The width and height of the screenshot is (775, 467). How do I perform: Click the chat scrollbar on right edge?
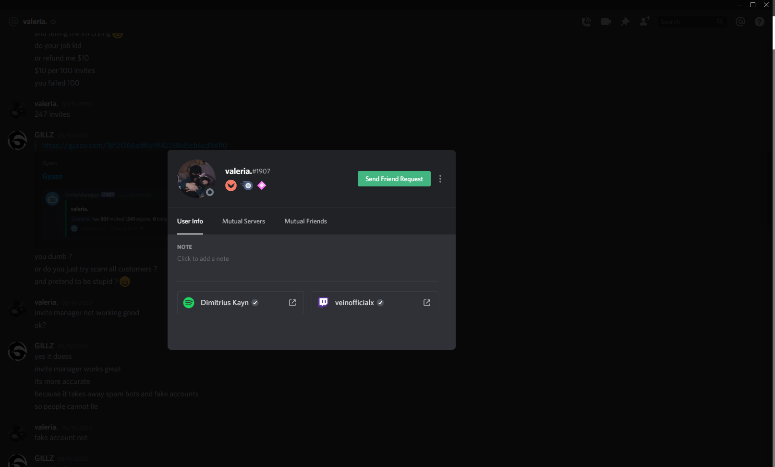773,33
